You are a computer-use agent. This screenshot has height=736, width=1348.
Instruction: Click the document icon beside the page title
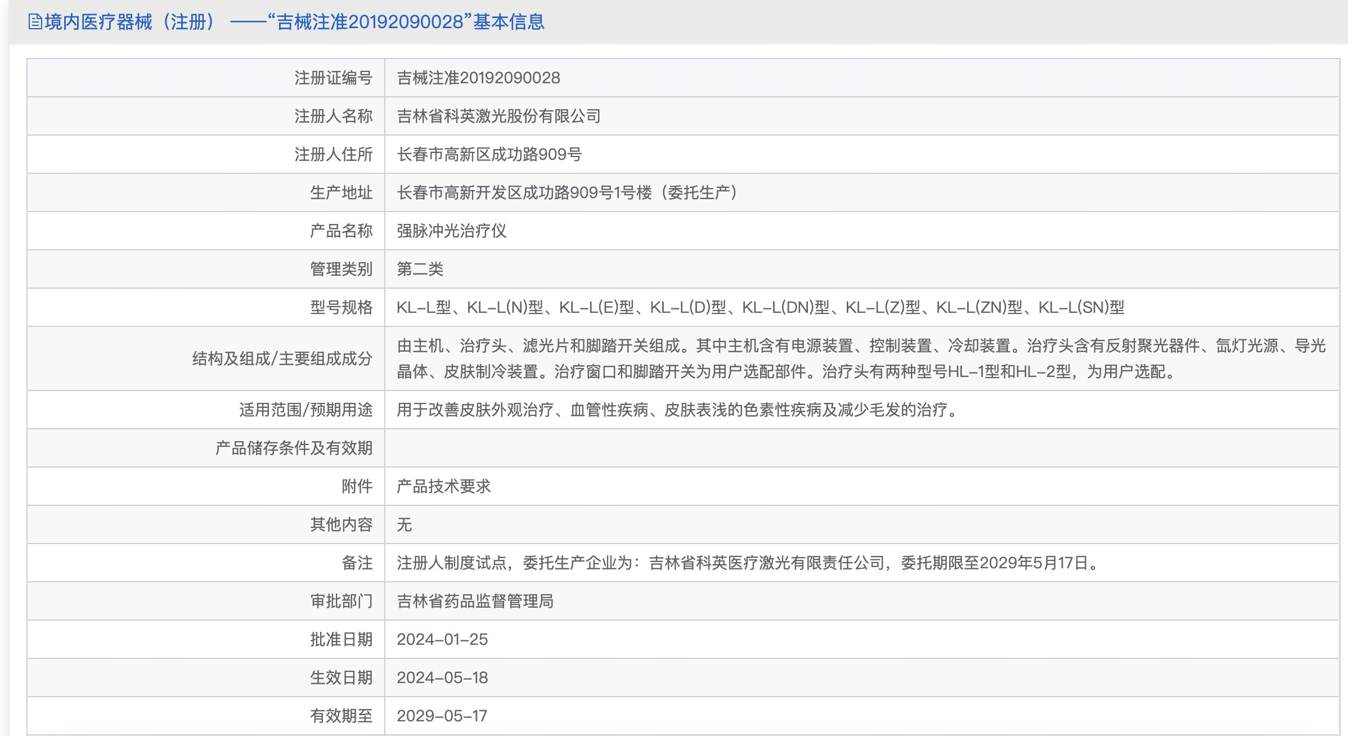click(x=35, y=22)
